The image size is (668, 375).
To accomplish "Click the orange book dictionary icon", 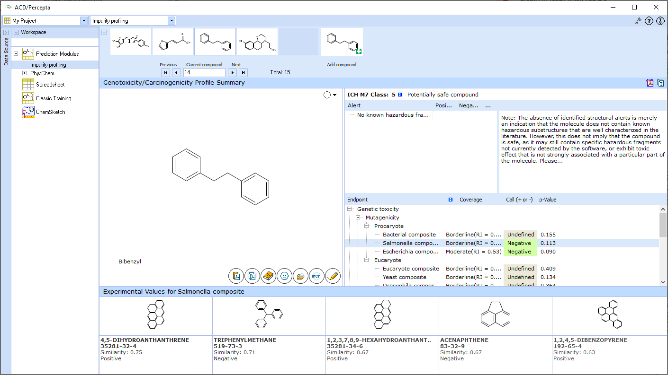I will point(268,276).
